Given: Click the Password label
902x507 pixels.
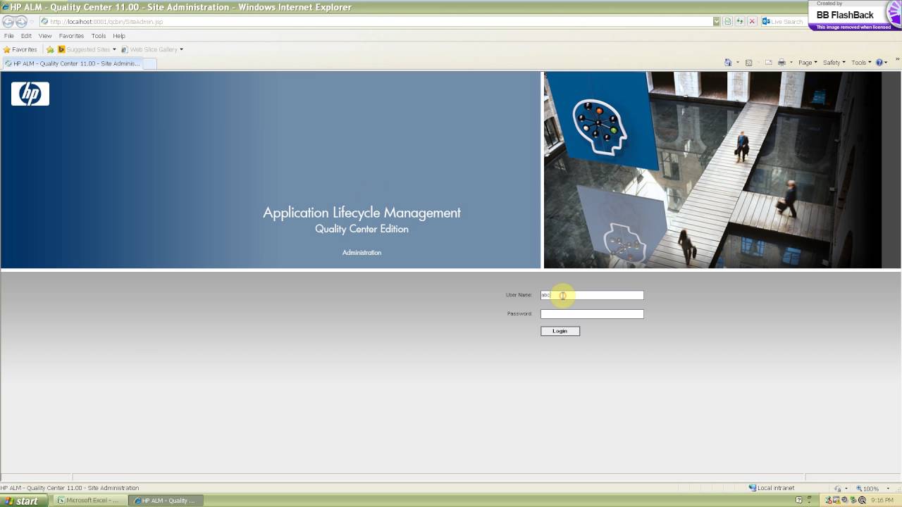Looking at the screenshot, I should [x=519, y=313].
